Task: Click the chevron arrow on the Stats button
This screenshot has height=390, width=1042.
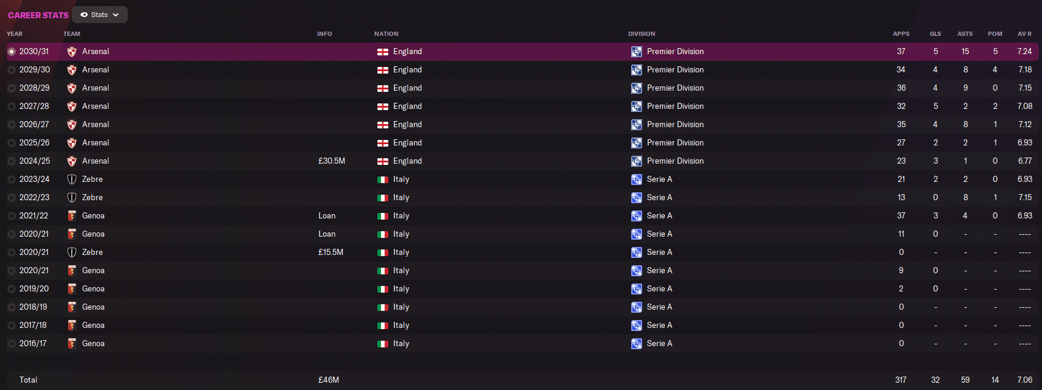Action: coord(116,15)
